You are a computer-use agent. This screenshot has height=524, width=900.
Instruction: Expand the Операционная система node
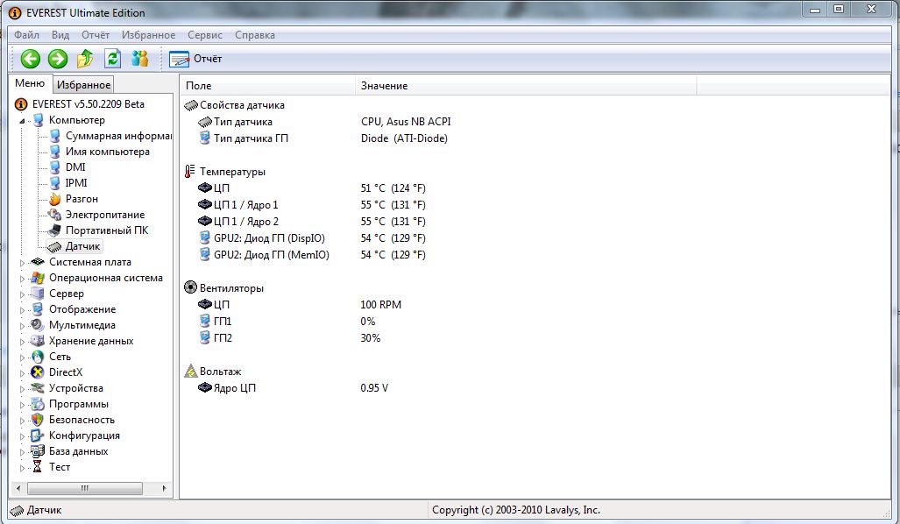pyautogui.click(x=23, y=279)
